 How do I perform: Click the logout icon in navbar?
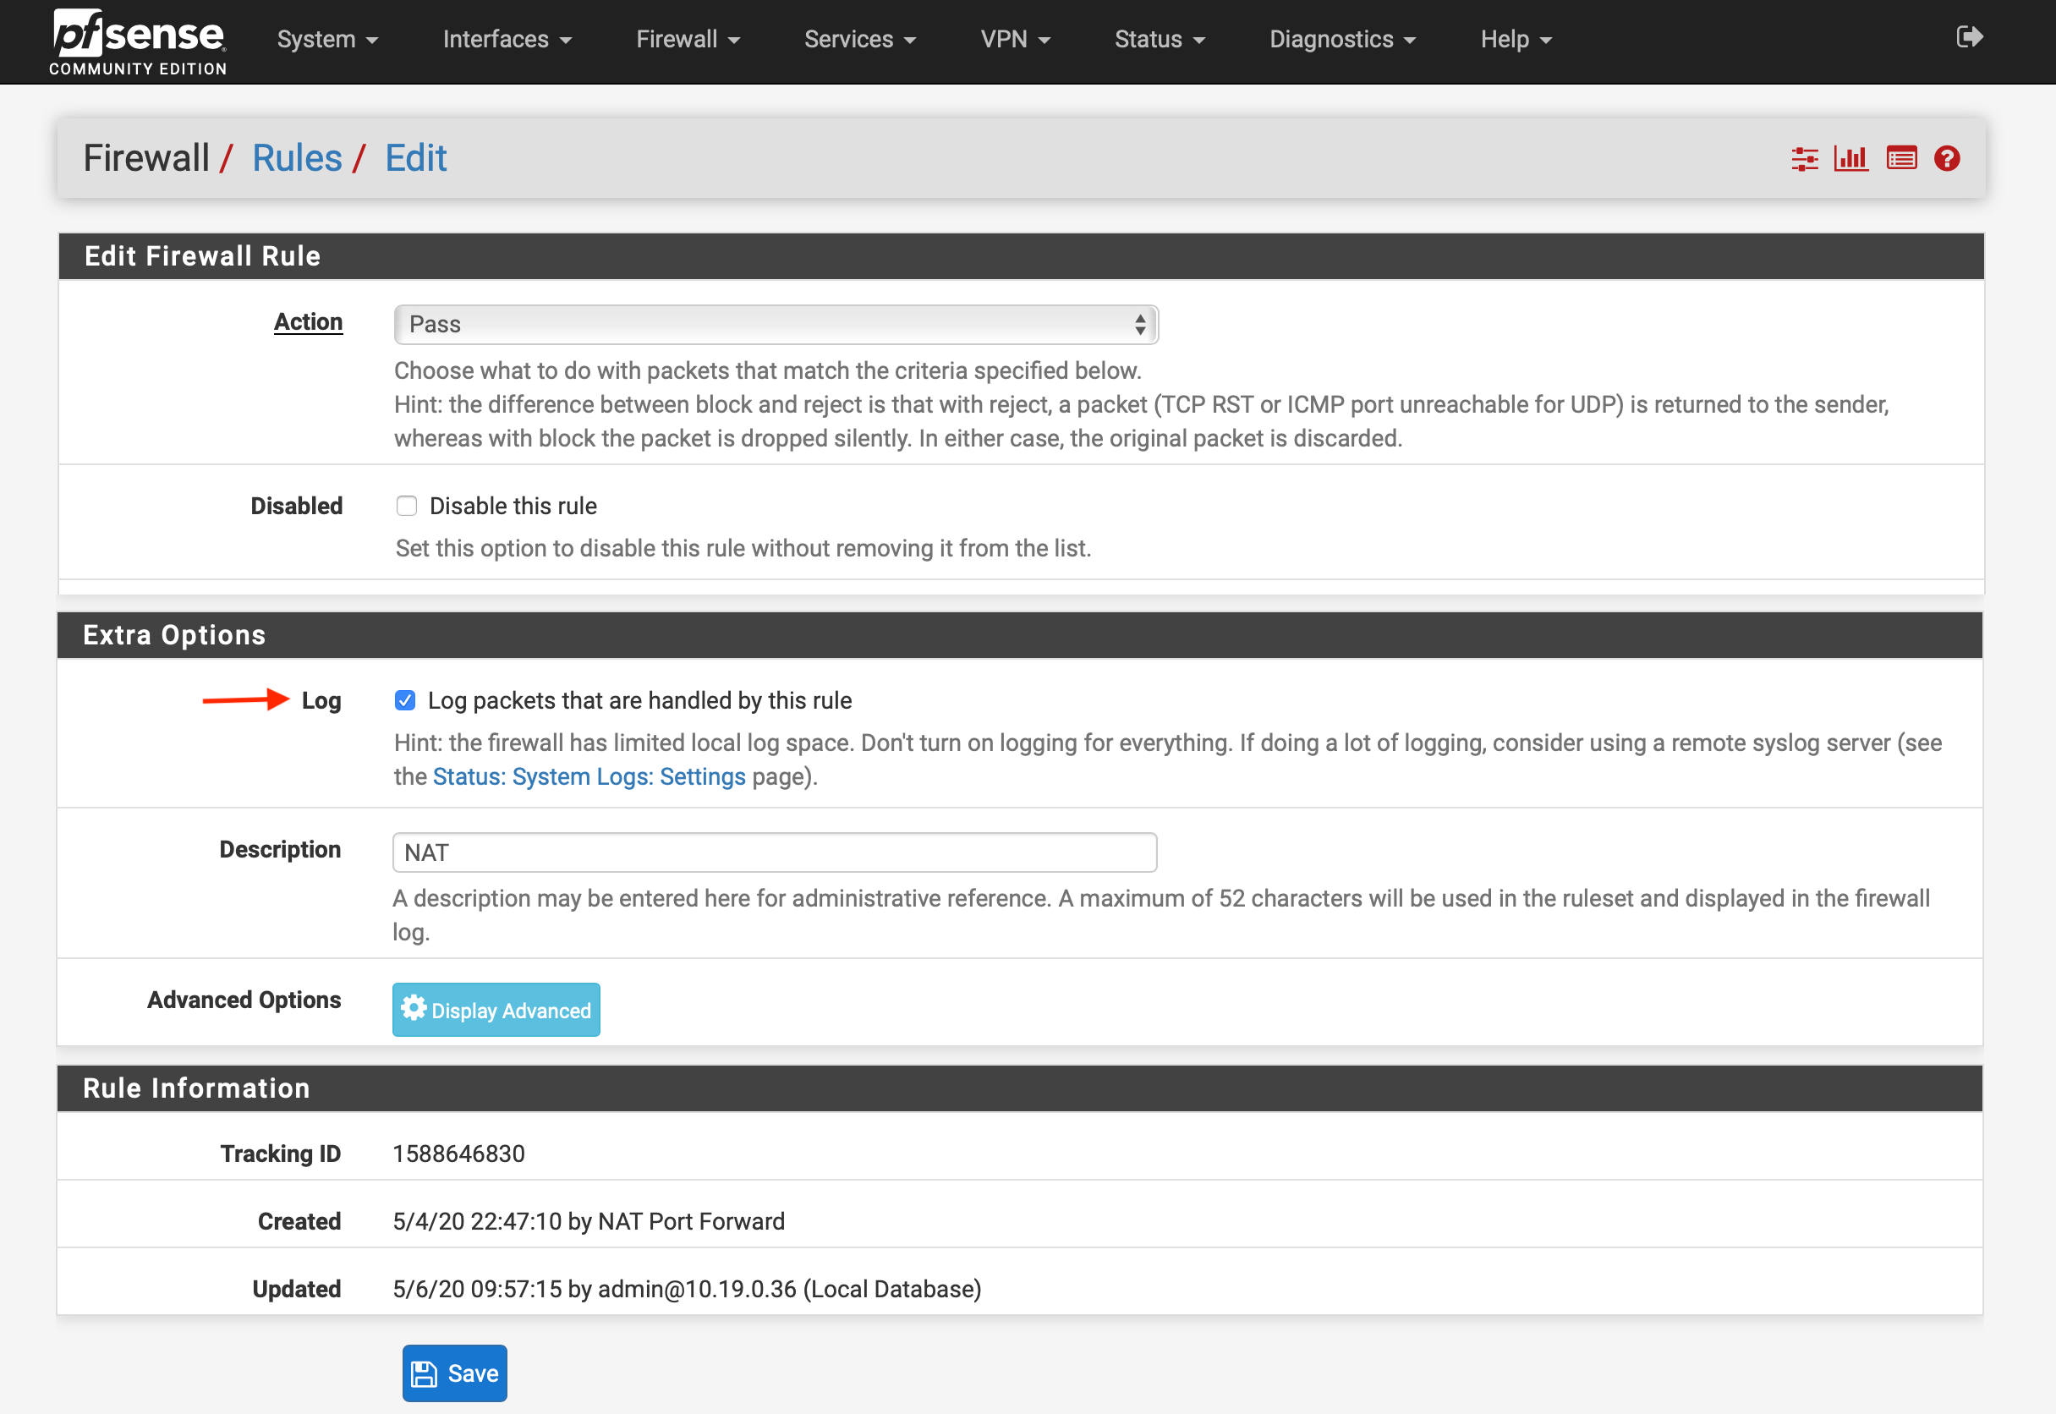coord(1968,37)
